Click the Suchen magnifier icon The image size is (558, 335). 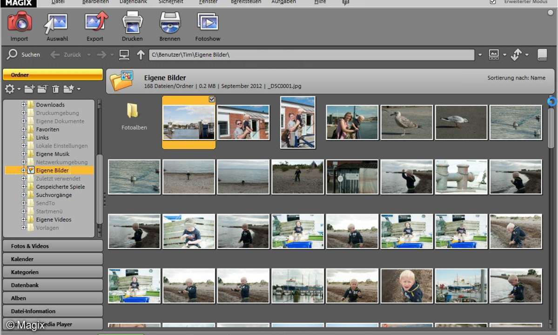12,54
